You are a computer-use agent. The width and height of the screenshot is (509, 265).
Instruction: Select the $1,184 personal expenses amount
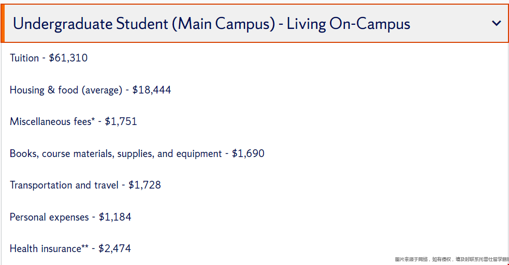pyautogui.click(x=115, y=217)
